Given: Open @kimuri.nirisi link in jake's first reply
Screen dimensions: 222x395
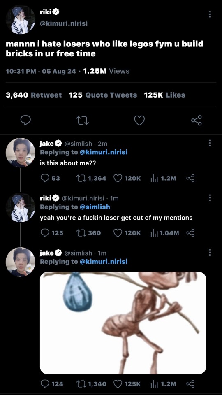Looking at the screenshot, I should click(104, 152).
